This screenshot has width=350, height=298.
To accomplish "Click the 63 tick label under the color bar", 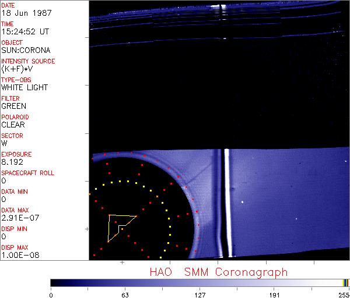I will click(125, 295).
